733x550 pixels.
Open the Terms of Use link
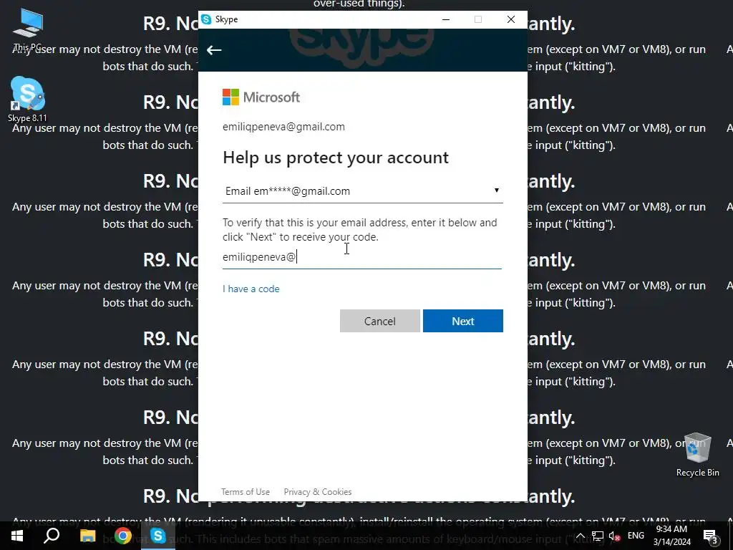tap(246, 491)
